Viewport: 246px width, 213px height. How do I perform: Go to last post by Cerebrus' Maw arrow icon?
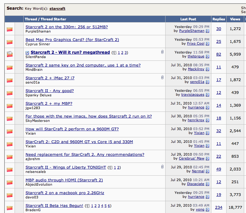[x=207, y=159]
